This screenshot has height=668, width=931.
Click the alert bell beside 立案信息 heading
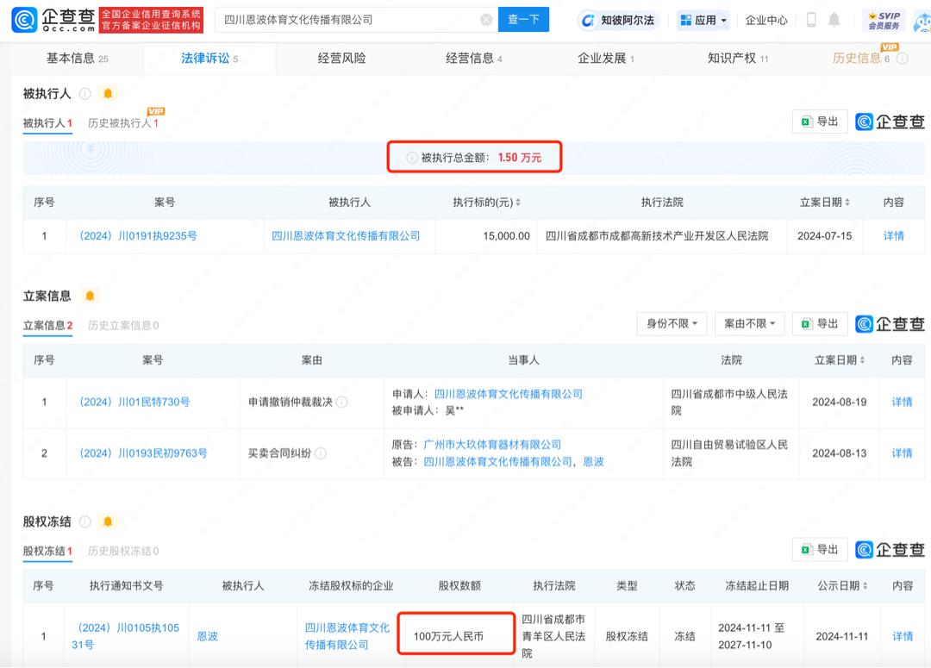coord(90,296)
